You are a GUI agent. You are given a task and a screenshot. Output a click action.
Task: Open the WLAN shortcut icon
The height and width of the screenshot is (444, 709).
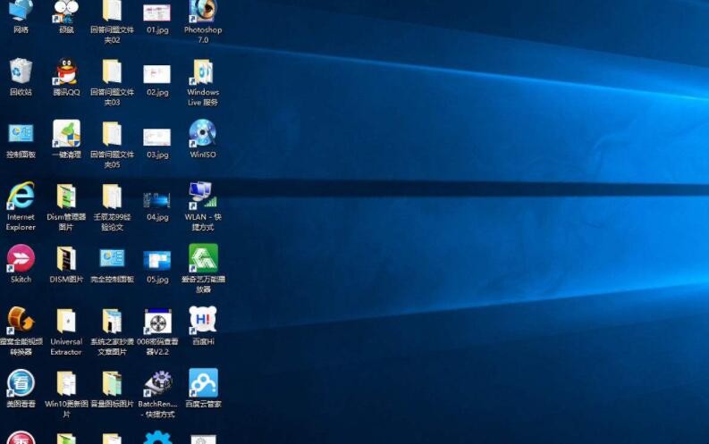point(203,196)
